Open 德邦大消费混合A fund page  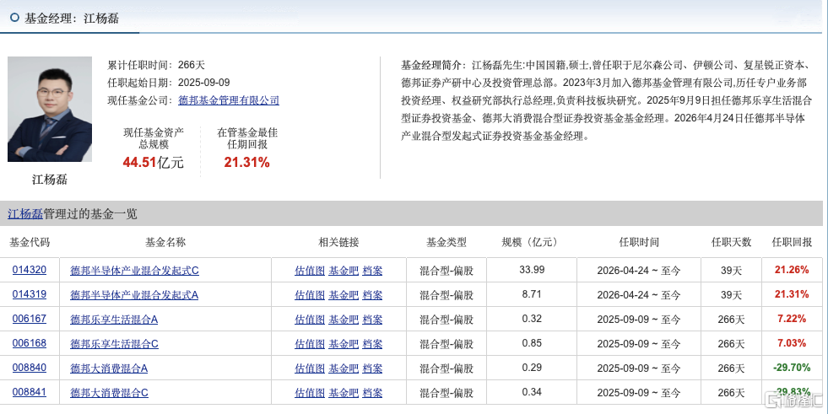coord(109,368)
